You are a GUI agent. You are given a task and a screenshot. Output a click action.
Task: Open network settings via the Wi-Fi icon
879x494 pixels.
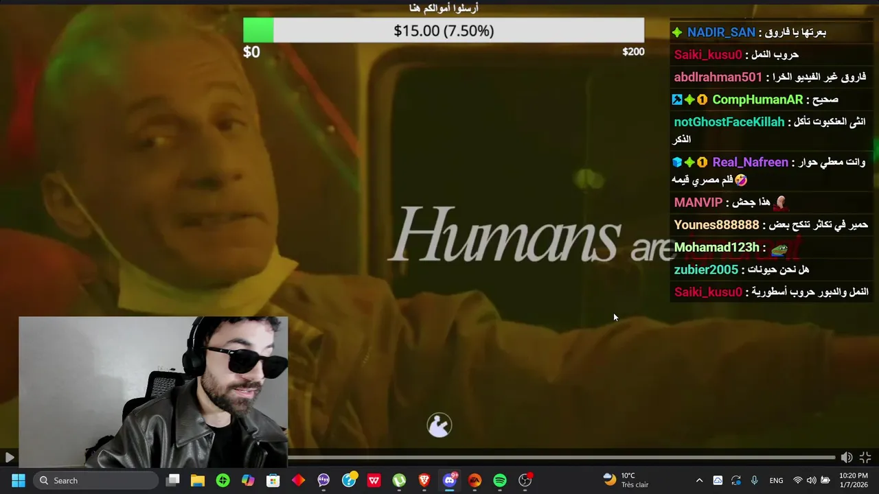(797, 480)
